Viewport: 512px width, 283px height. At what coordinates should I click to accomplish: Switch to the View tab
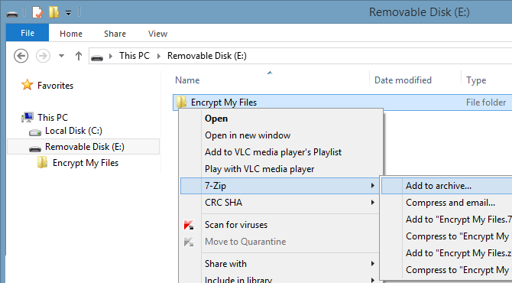point(157,34)
